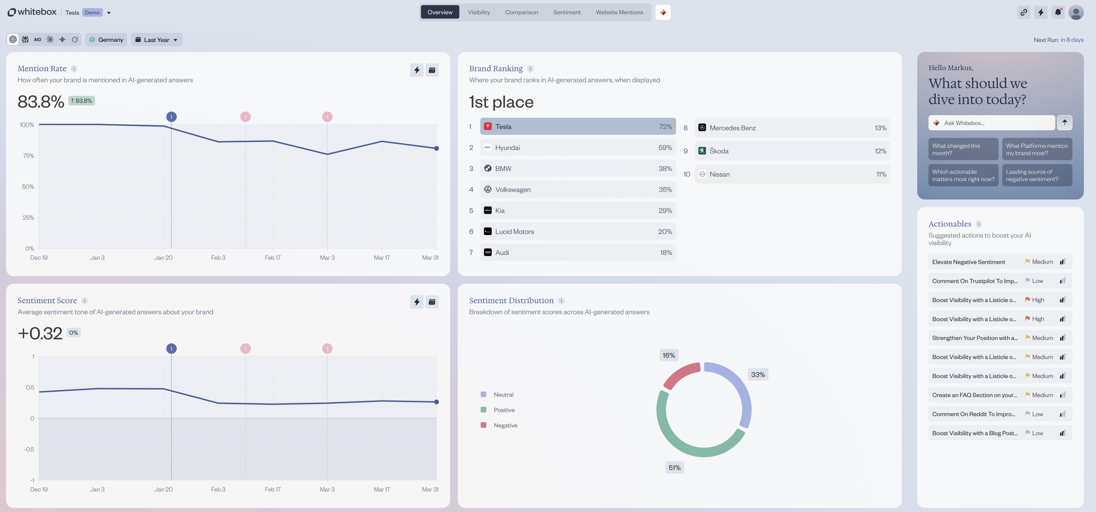Switch to the Sentiment tab
1096x512 pixels.
point(566,12)
